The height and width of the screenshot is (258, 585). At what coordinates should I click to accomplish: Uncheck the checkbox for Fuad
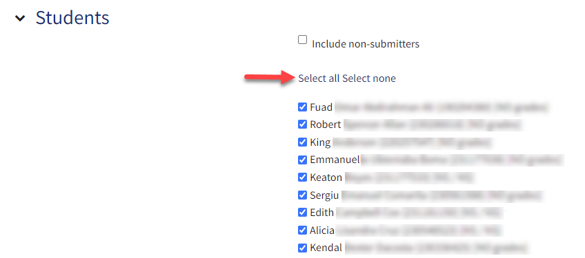pos(303,107)
